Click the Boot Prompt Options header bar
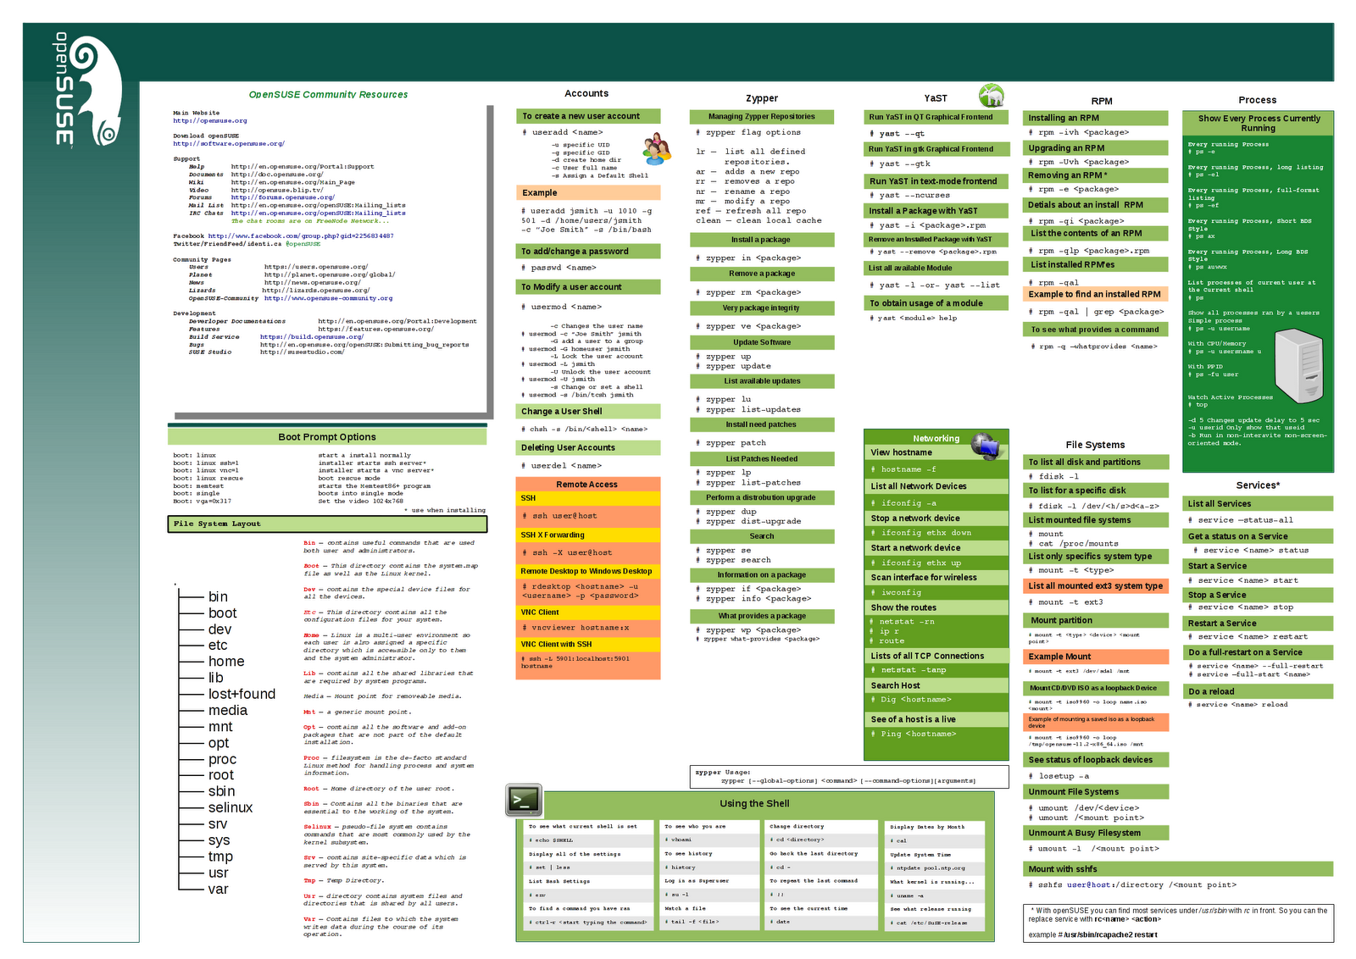Screen dimensions: 1356x959 click(x=327, y=436)
